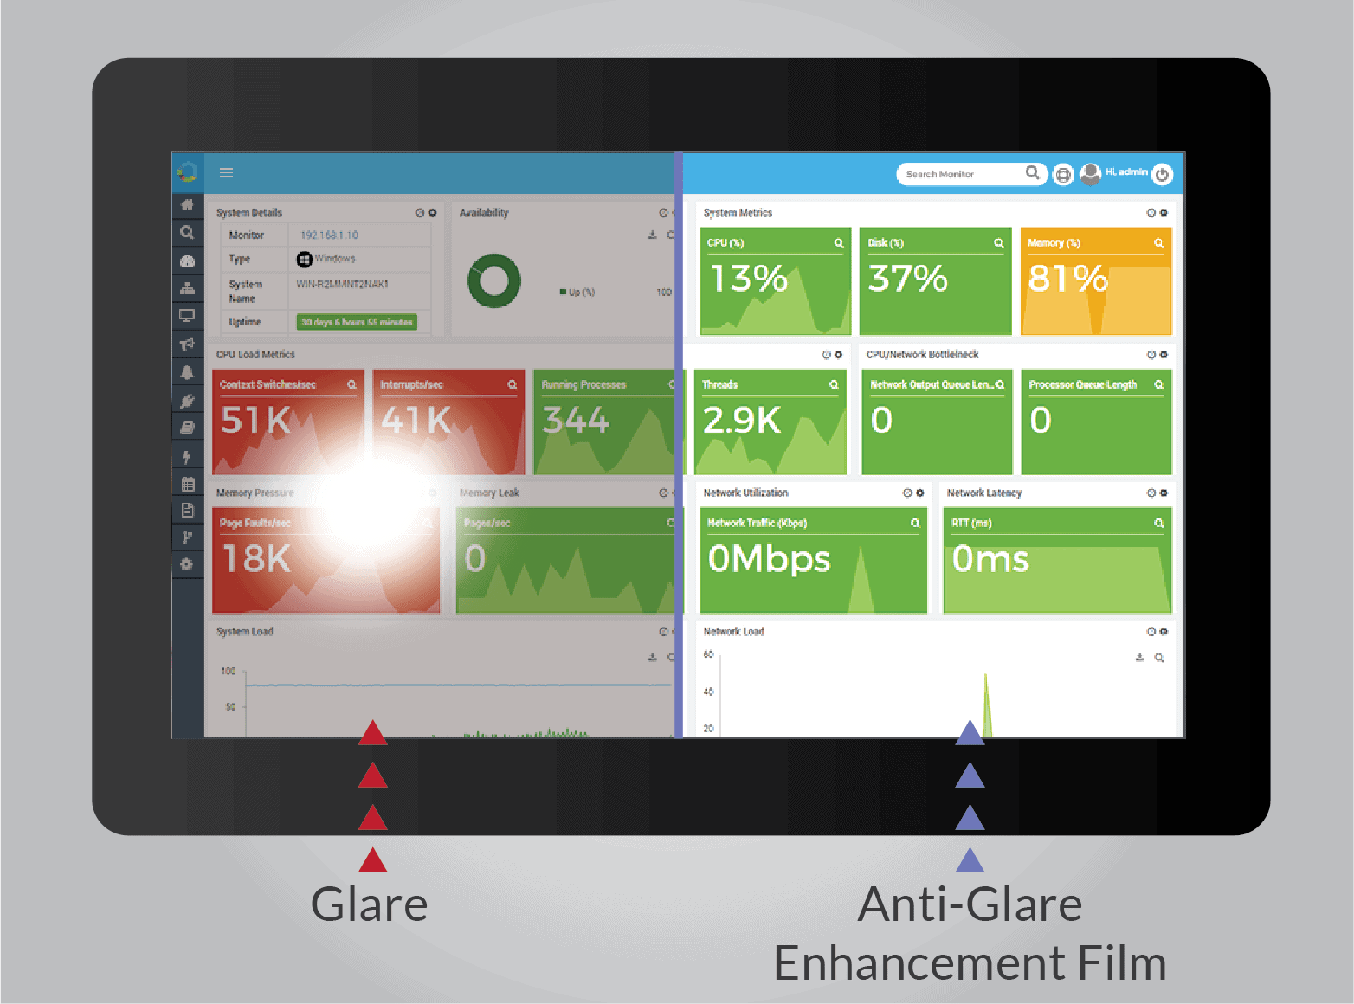Zoom into the Memory (%) tile

coord(1158,243)
